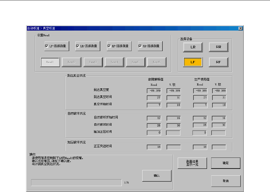This screenshot has height=192, width=270.
Task: Click 到达真空时间 V.校 field under 生产使用值
Action: tap(219, 97)
